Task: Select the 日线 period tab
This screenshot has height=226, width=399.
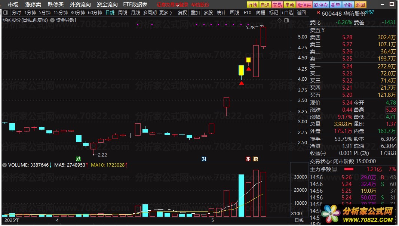Action: pos(110,12)
